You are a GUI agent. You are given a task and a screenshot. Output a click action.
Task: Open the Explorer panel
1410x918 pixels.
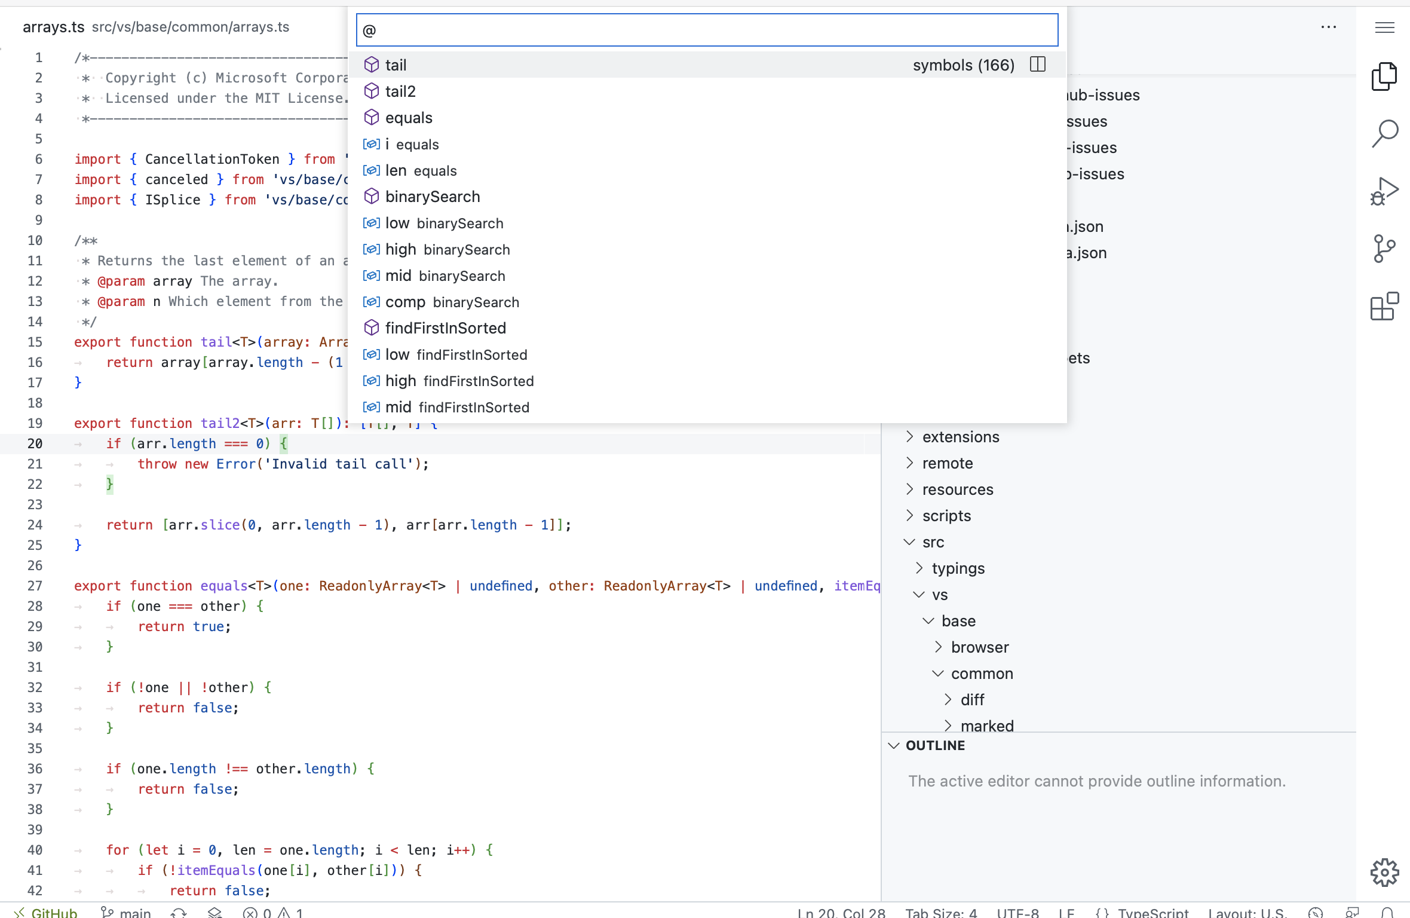pos(1385,76)
